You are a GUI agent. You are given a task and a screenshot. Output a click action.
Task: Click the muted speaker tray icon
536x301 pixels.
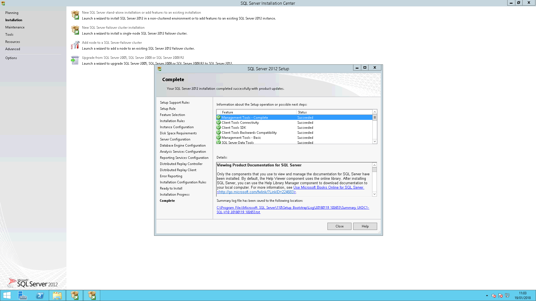point(494,295)
